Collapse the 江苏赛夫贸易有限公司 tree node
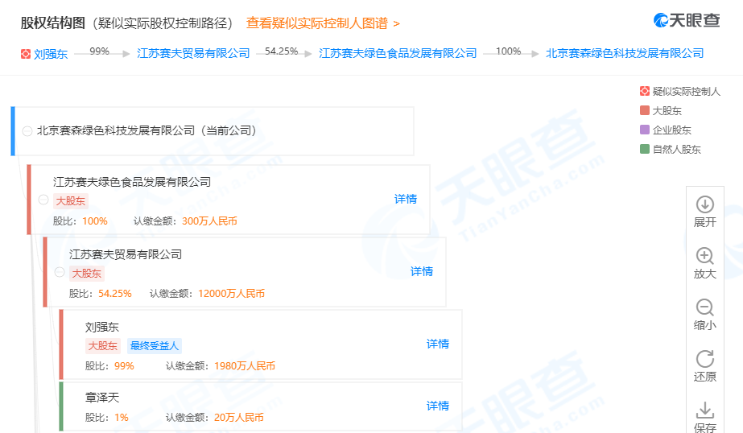Screen dimensions: 743x433 [x=60, y=272]
